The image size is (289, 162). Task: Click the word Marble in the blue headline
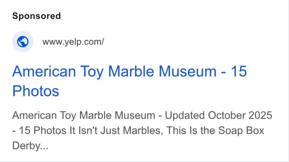click(x=131, y=71)
